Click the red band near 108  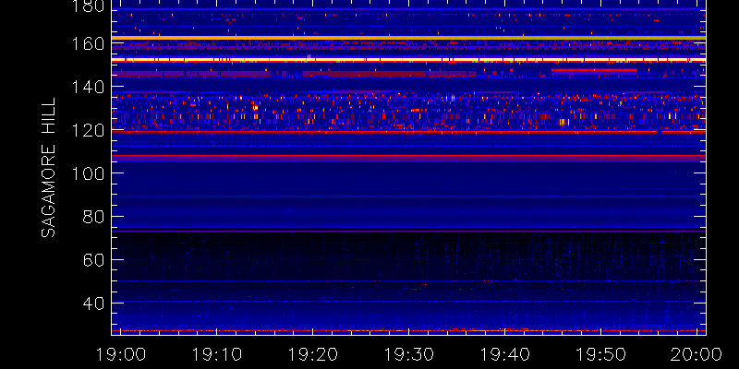tap(408, 156)
